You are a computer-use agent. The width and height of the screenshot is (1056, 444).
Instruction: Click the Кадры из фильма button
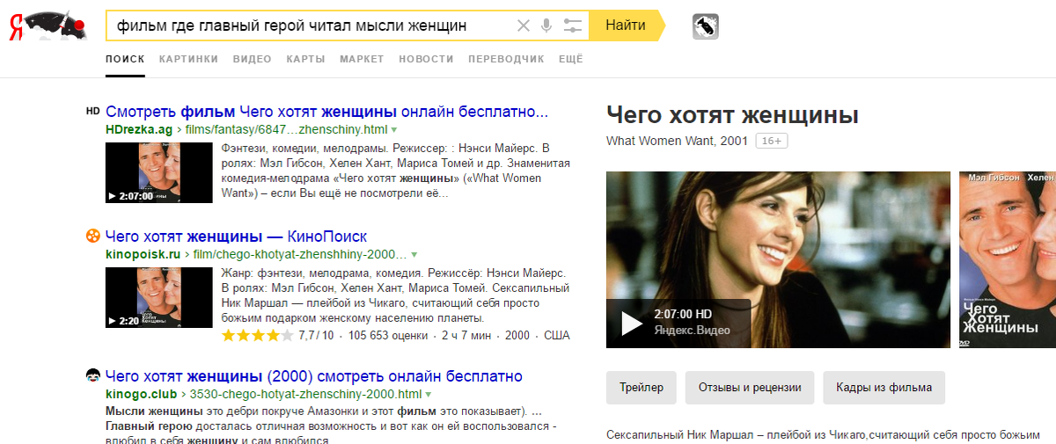[884, 388]
